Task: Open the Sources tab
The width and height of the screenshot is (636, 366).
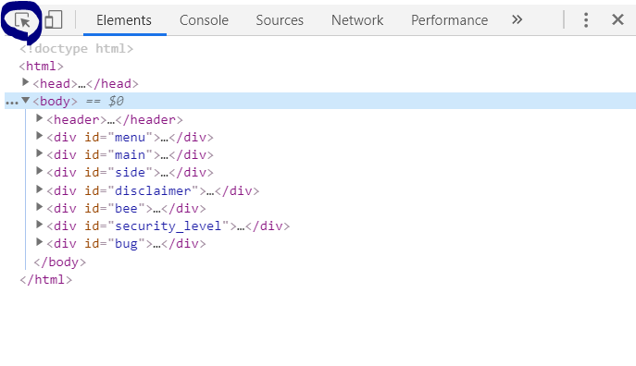Action: click(x=280, y=20)
